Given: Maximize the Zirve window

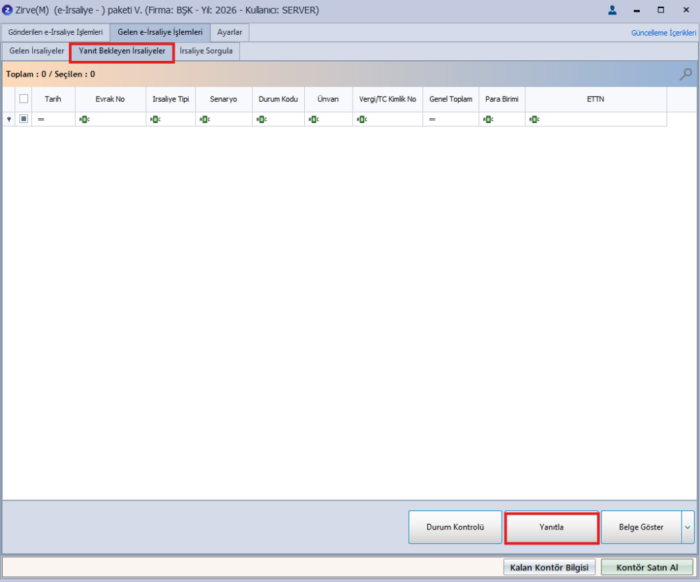Looking at the screenshot, I should [x=661, y=10].
